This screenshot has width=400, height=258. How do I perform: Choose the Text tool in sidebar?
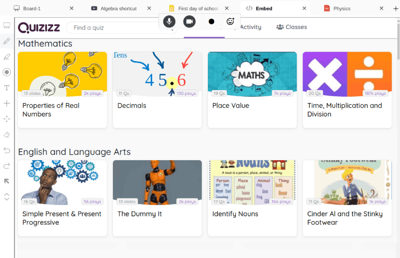7,88
